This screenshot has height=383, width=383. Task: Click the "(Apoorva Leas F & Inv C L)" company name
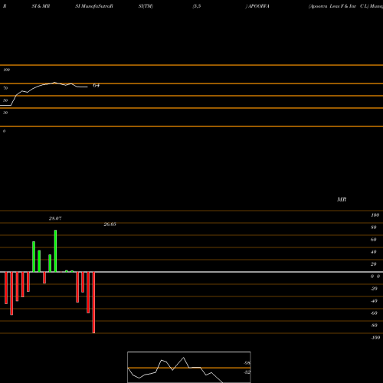tap(339, 6)
